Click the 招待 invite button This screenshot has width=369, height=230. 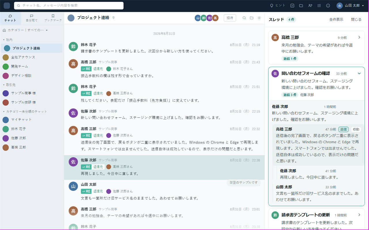point(230,18)
